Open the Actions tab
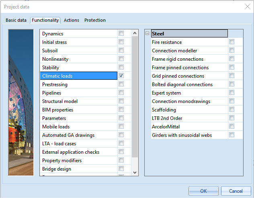Viewport: 254px width, 198px height. (x=72, y=20)
